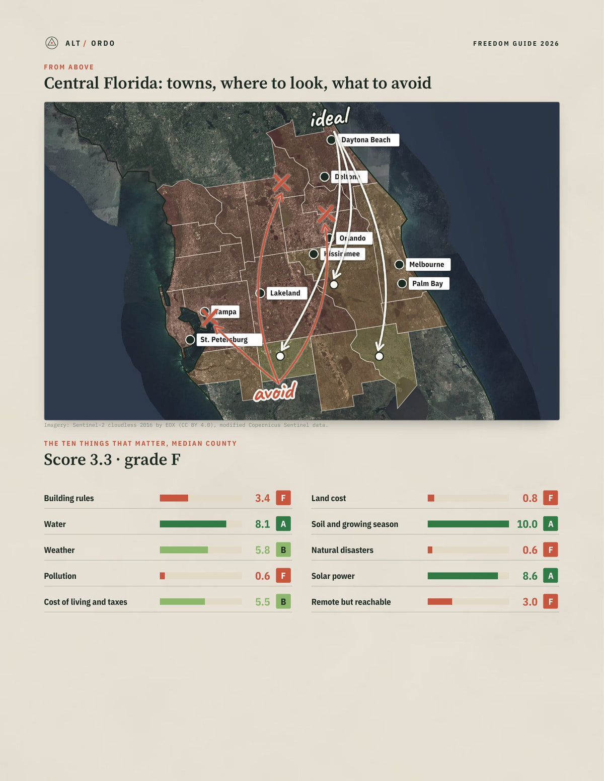Click the Lakeland map label
Viewport: 604px width, 781px height.
[286, 293]
